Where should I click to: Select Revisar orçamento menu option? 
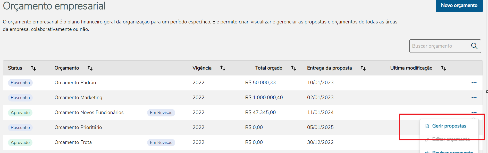pyautogui.click(x=452, y=151)
